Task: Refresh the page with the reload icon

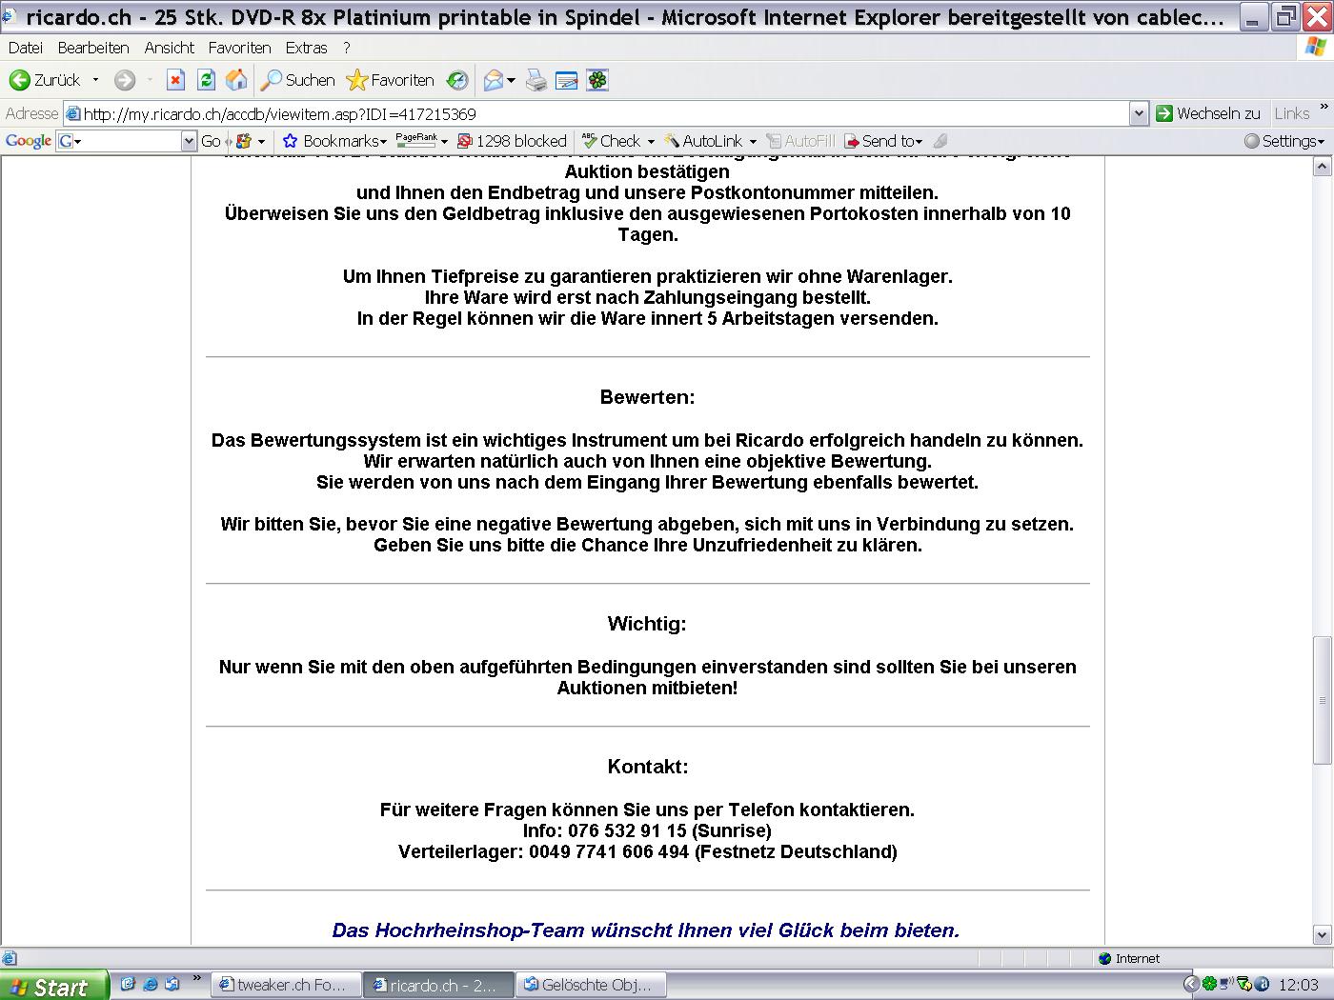Action: (206, 80)
